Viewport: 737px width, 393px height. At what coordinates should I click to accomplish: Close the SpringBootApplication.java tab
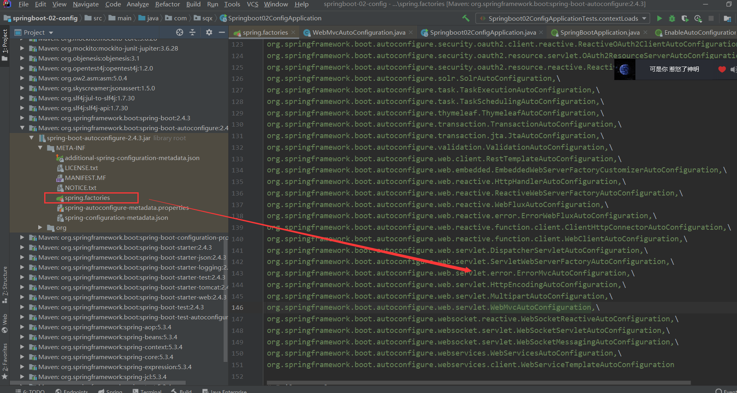tap(645, 33)
